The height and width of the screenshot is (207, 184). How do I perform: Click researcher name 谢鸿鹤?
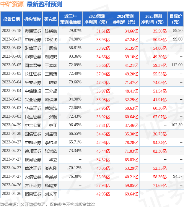tap(51, 57)
